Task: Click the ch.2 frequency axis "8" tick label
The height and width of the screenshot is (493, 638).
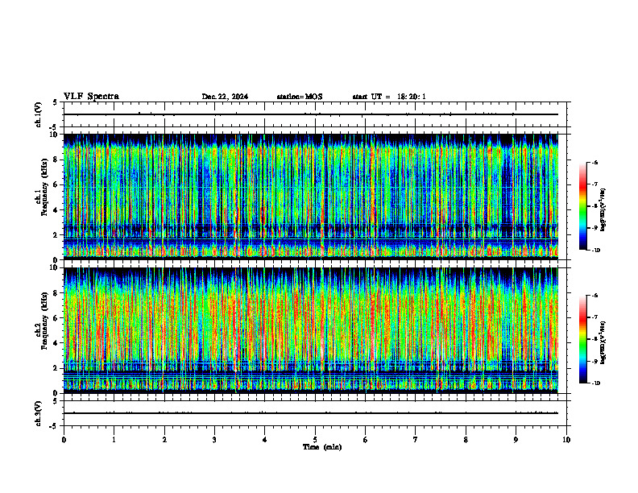Action: pyautogui.click(x=57, y=293)
